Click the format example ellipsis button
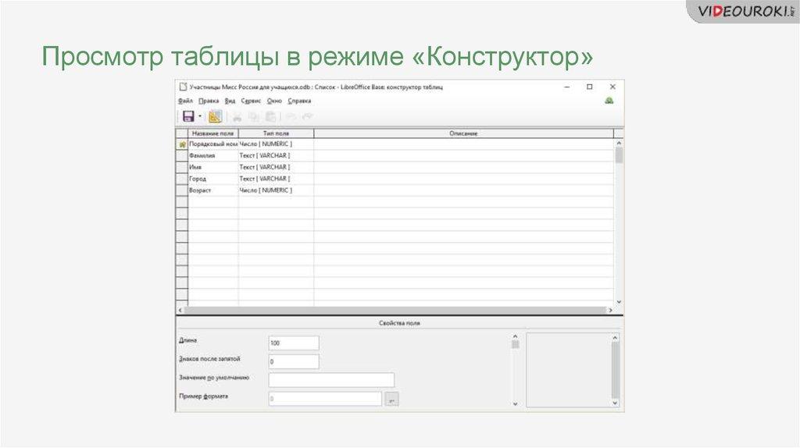This screenshot has height=448, width=800. click(x=392, y=400)
